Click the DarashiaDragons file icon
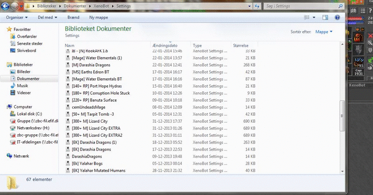The width and height of the screenshot is (373, 195). [x=68, y=156]
